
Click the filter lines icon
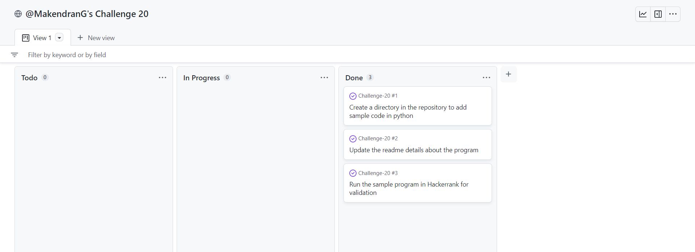(x=14, y=55)
